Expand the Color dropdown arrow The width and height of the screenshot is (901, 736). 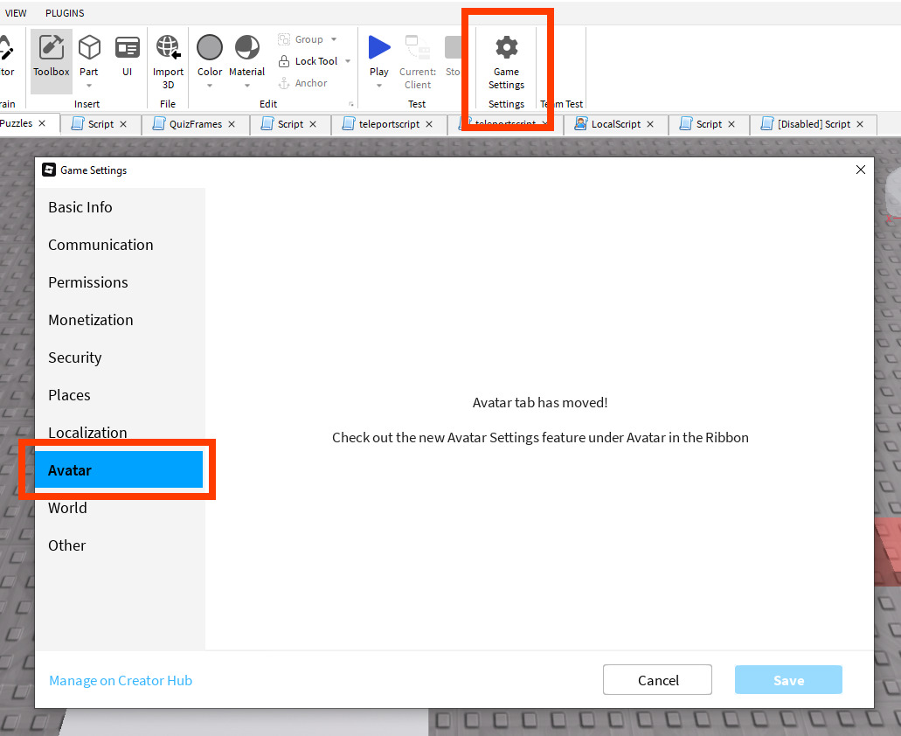point(210,86)
